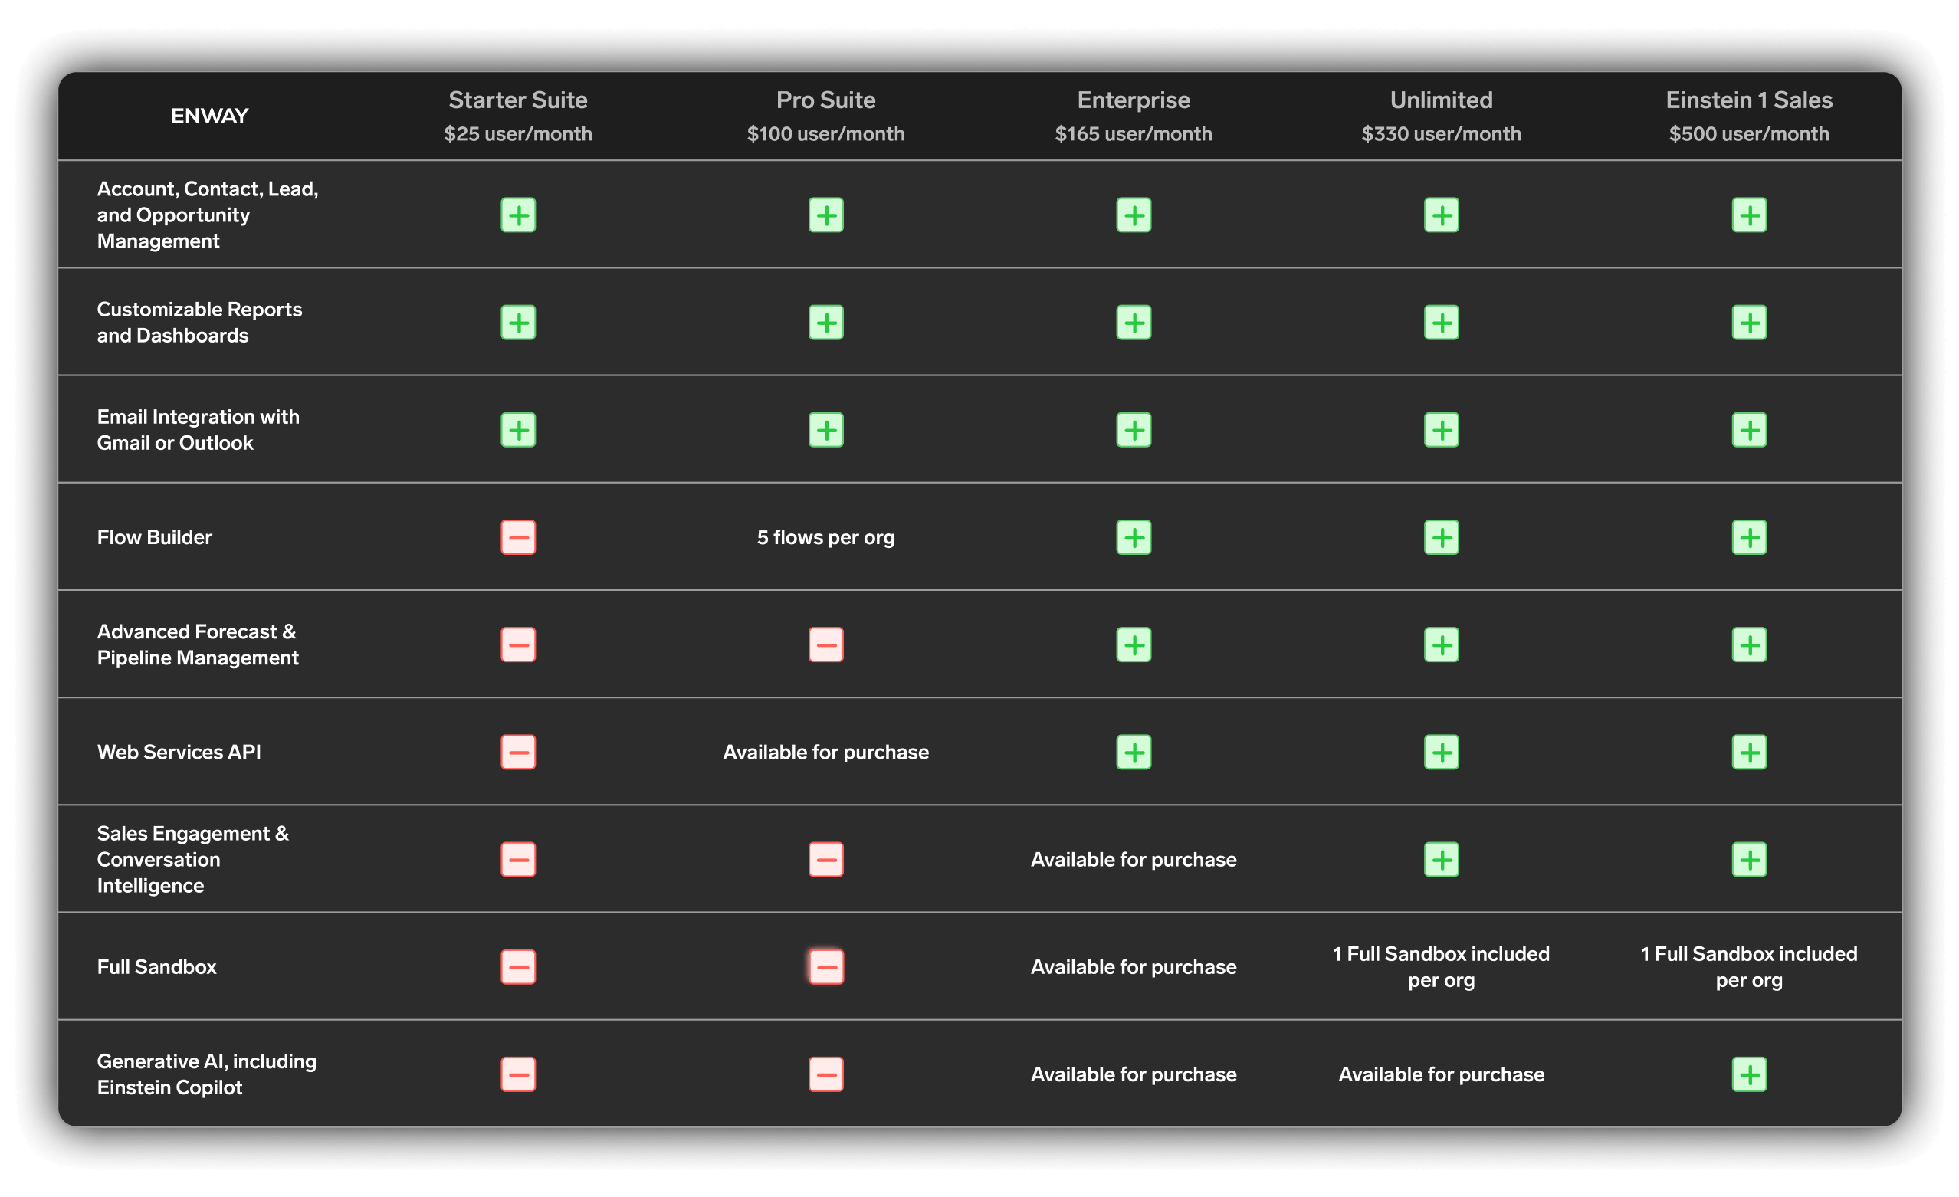Click the 'Generative AI, including Einstein Copilot' label
This screenshot has width=1959, height=1197.
click(207, 1074)
